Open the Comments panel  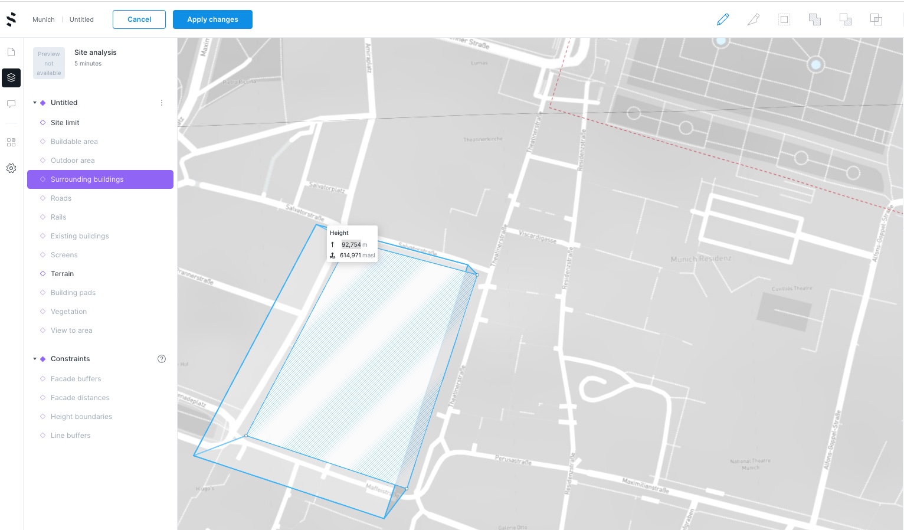click(11, 104)
